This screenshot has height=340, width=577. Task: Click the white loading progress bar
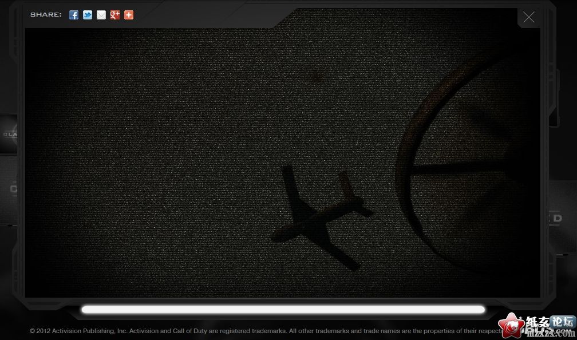click(x=283, y=310)
